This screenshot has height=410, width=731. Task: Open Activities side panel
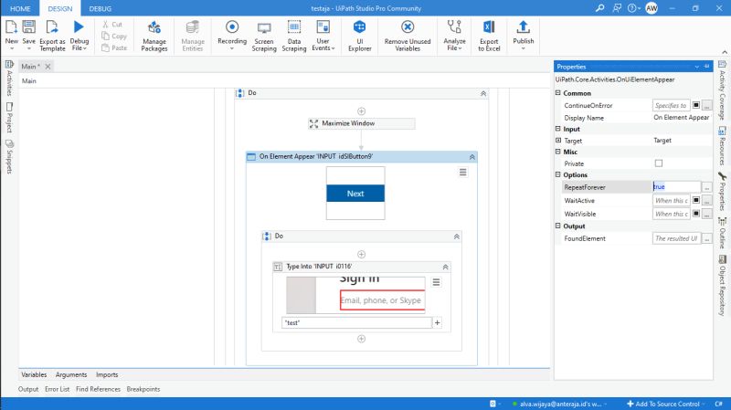(x=9, y=79)
